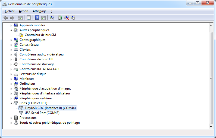Expand the Cartes réseau category

(11, 45)
